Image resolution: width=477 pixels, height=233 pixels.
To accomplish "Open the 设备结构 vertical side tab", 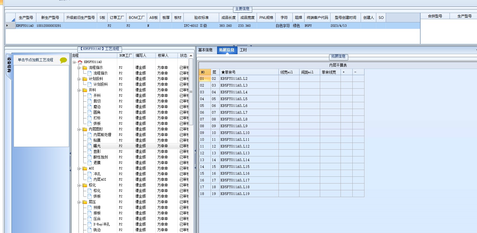I will coord(9,65).
